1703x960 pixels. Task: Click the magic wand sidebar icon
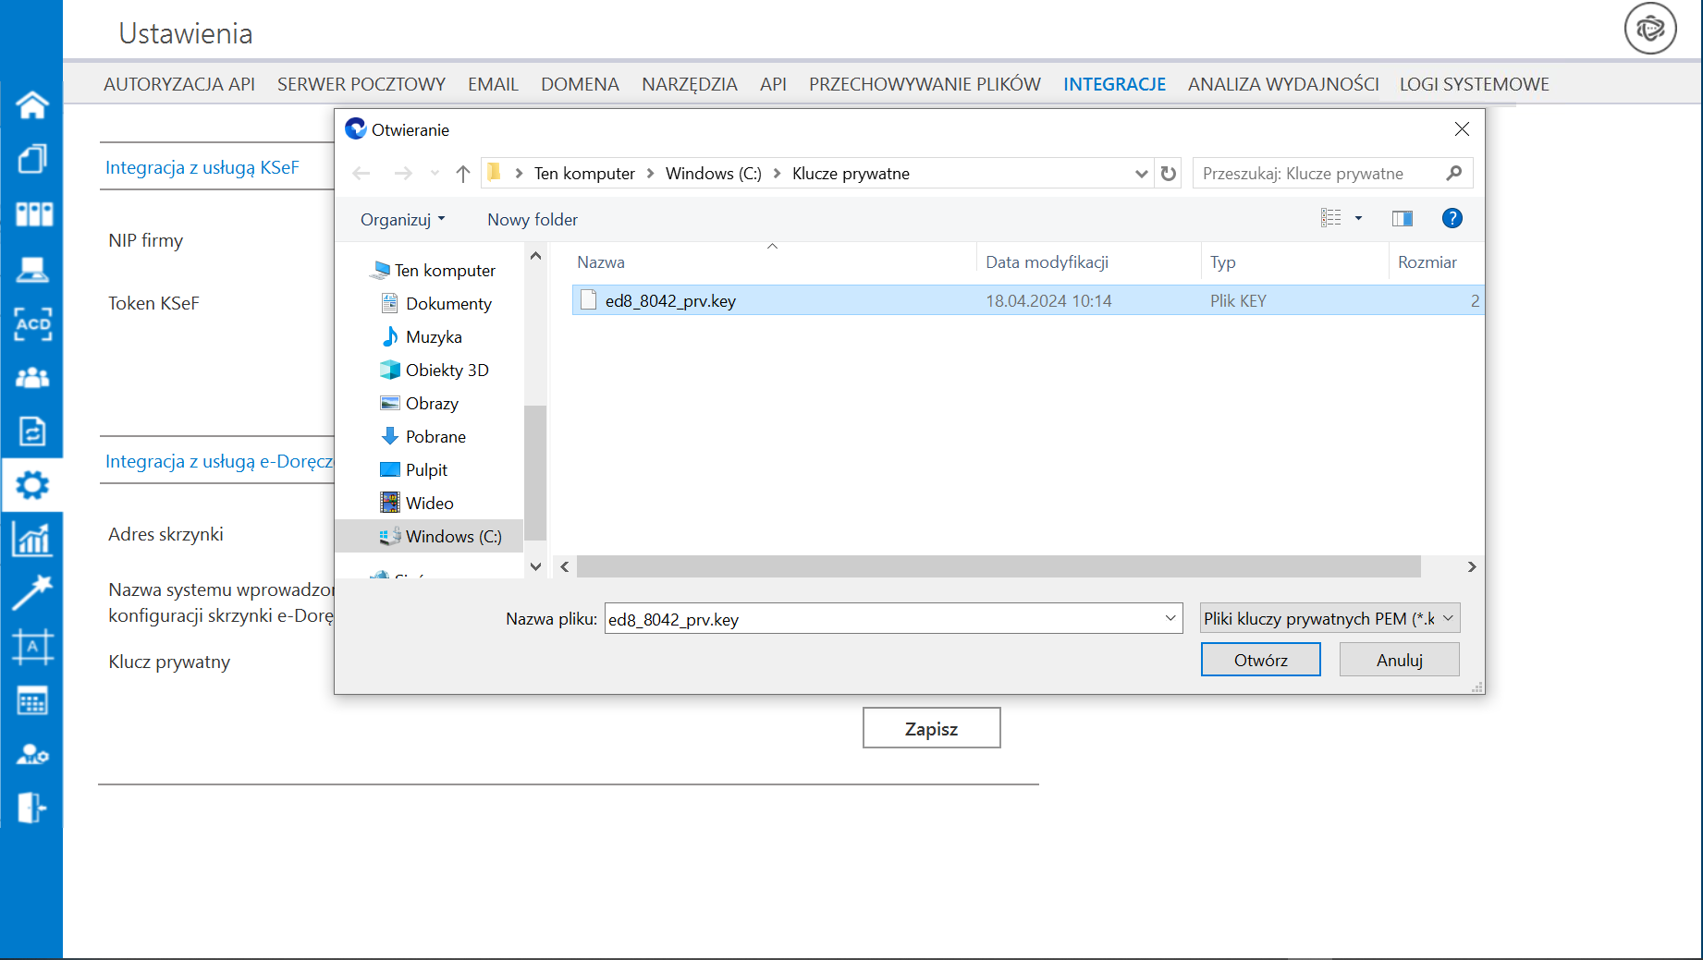(x=32, y=592)
